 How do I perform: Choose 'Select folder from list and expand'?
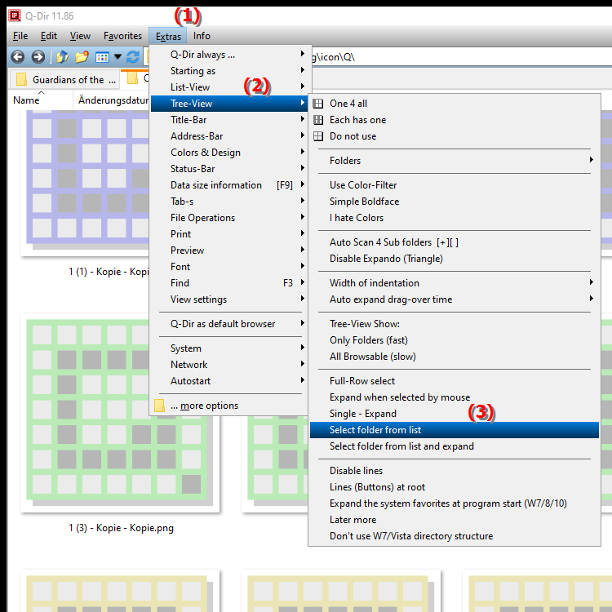click(x=455, y=446)
